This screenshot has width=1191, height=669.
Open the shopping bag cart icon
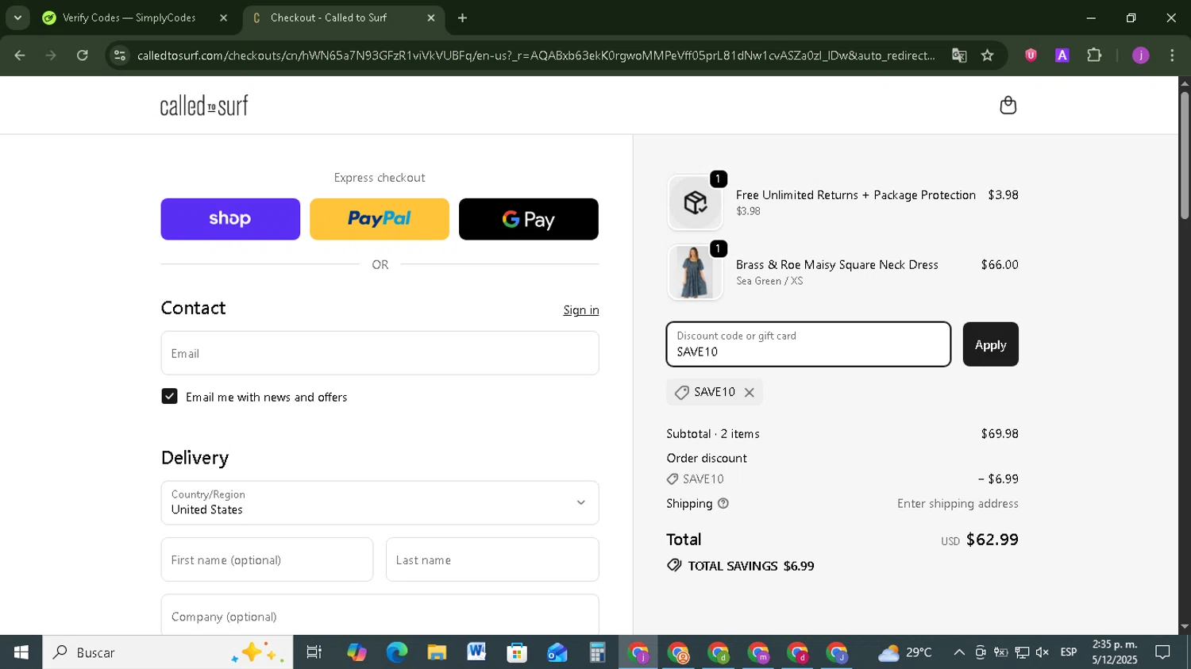pyautogui.click(x=1008, y=106)
